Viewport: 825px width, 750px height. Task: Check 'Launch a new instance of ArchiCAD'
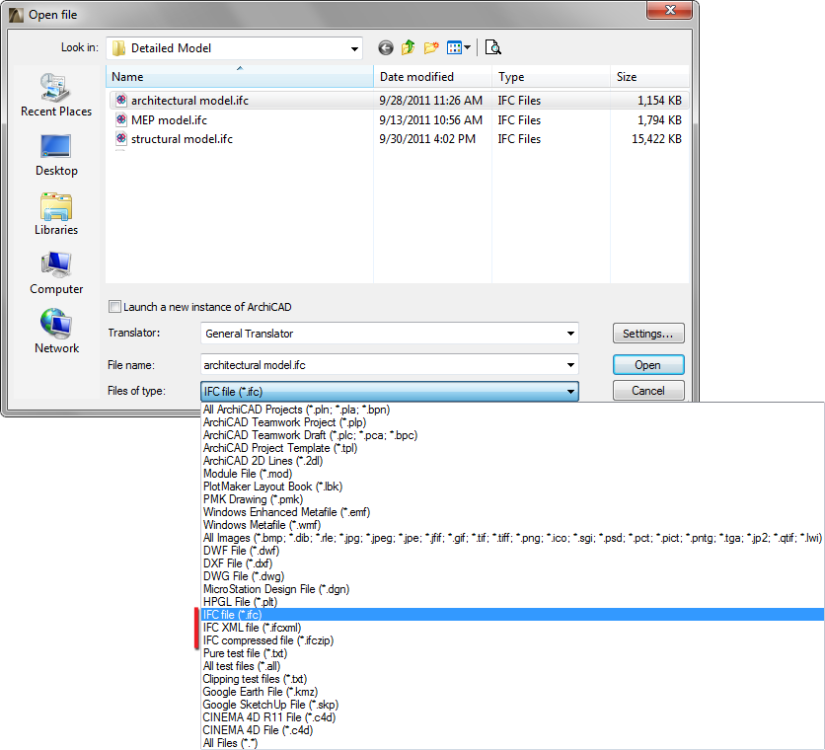click(x=114, y=307)
